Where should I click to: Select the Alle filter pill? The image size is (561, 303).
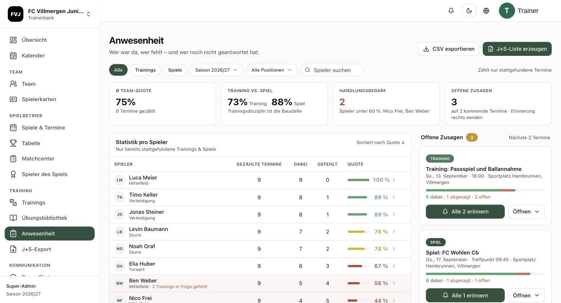(x=118, y=70)
